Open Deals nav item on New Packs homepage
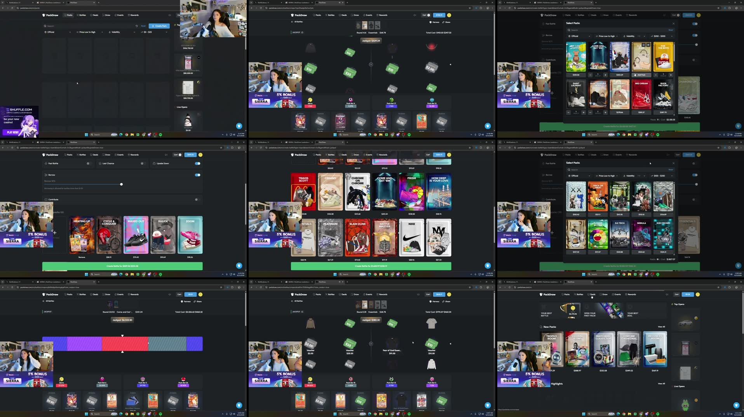The height and width of the screenshot is (417, 744). (591, 294)
